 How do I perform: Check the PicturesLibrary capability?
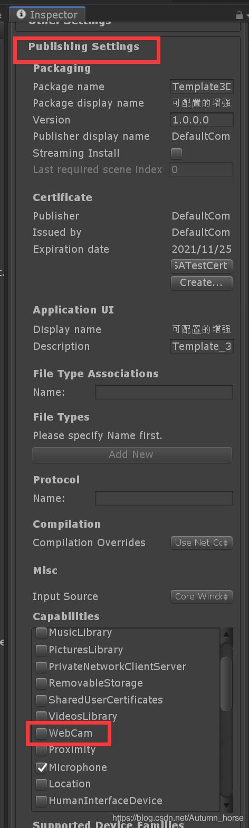41,650
